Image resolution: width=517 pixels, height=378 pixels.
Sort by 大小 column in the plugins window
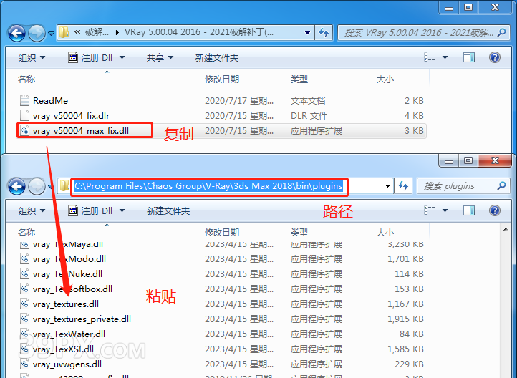pos(385,233)
